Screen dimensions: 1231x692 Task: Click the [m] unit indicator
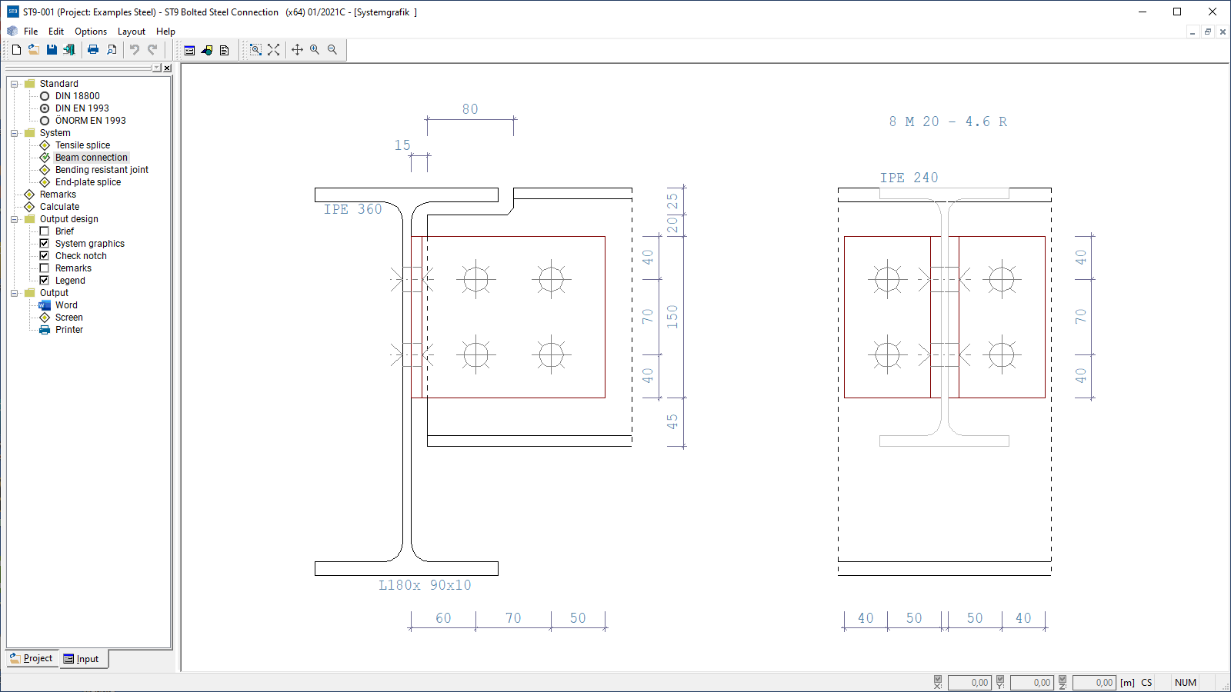click(x=1127, y=682)
